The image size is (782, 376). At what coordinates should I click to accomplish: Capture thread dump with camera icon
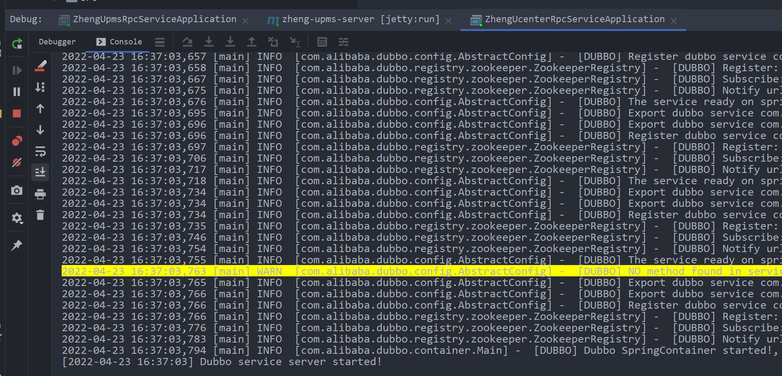pyautogui.click(x=17, y=191)
